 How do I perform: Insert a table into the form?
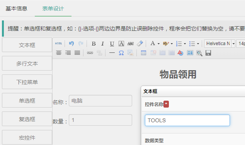tap(143, 53)
